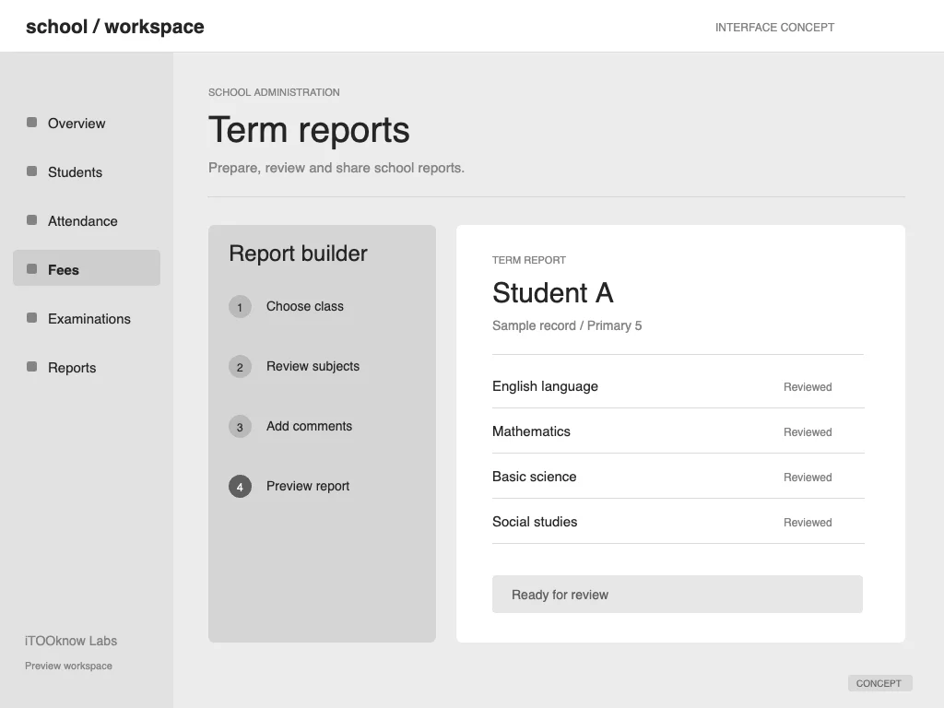Select step 3 circle in Report builder
The height and width of the screenshot is (708, 944).
[x=240, y=426]
